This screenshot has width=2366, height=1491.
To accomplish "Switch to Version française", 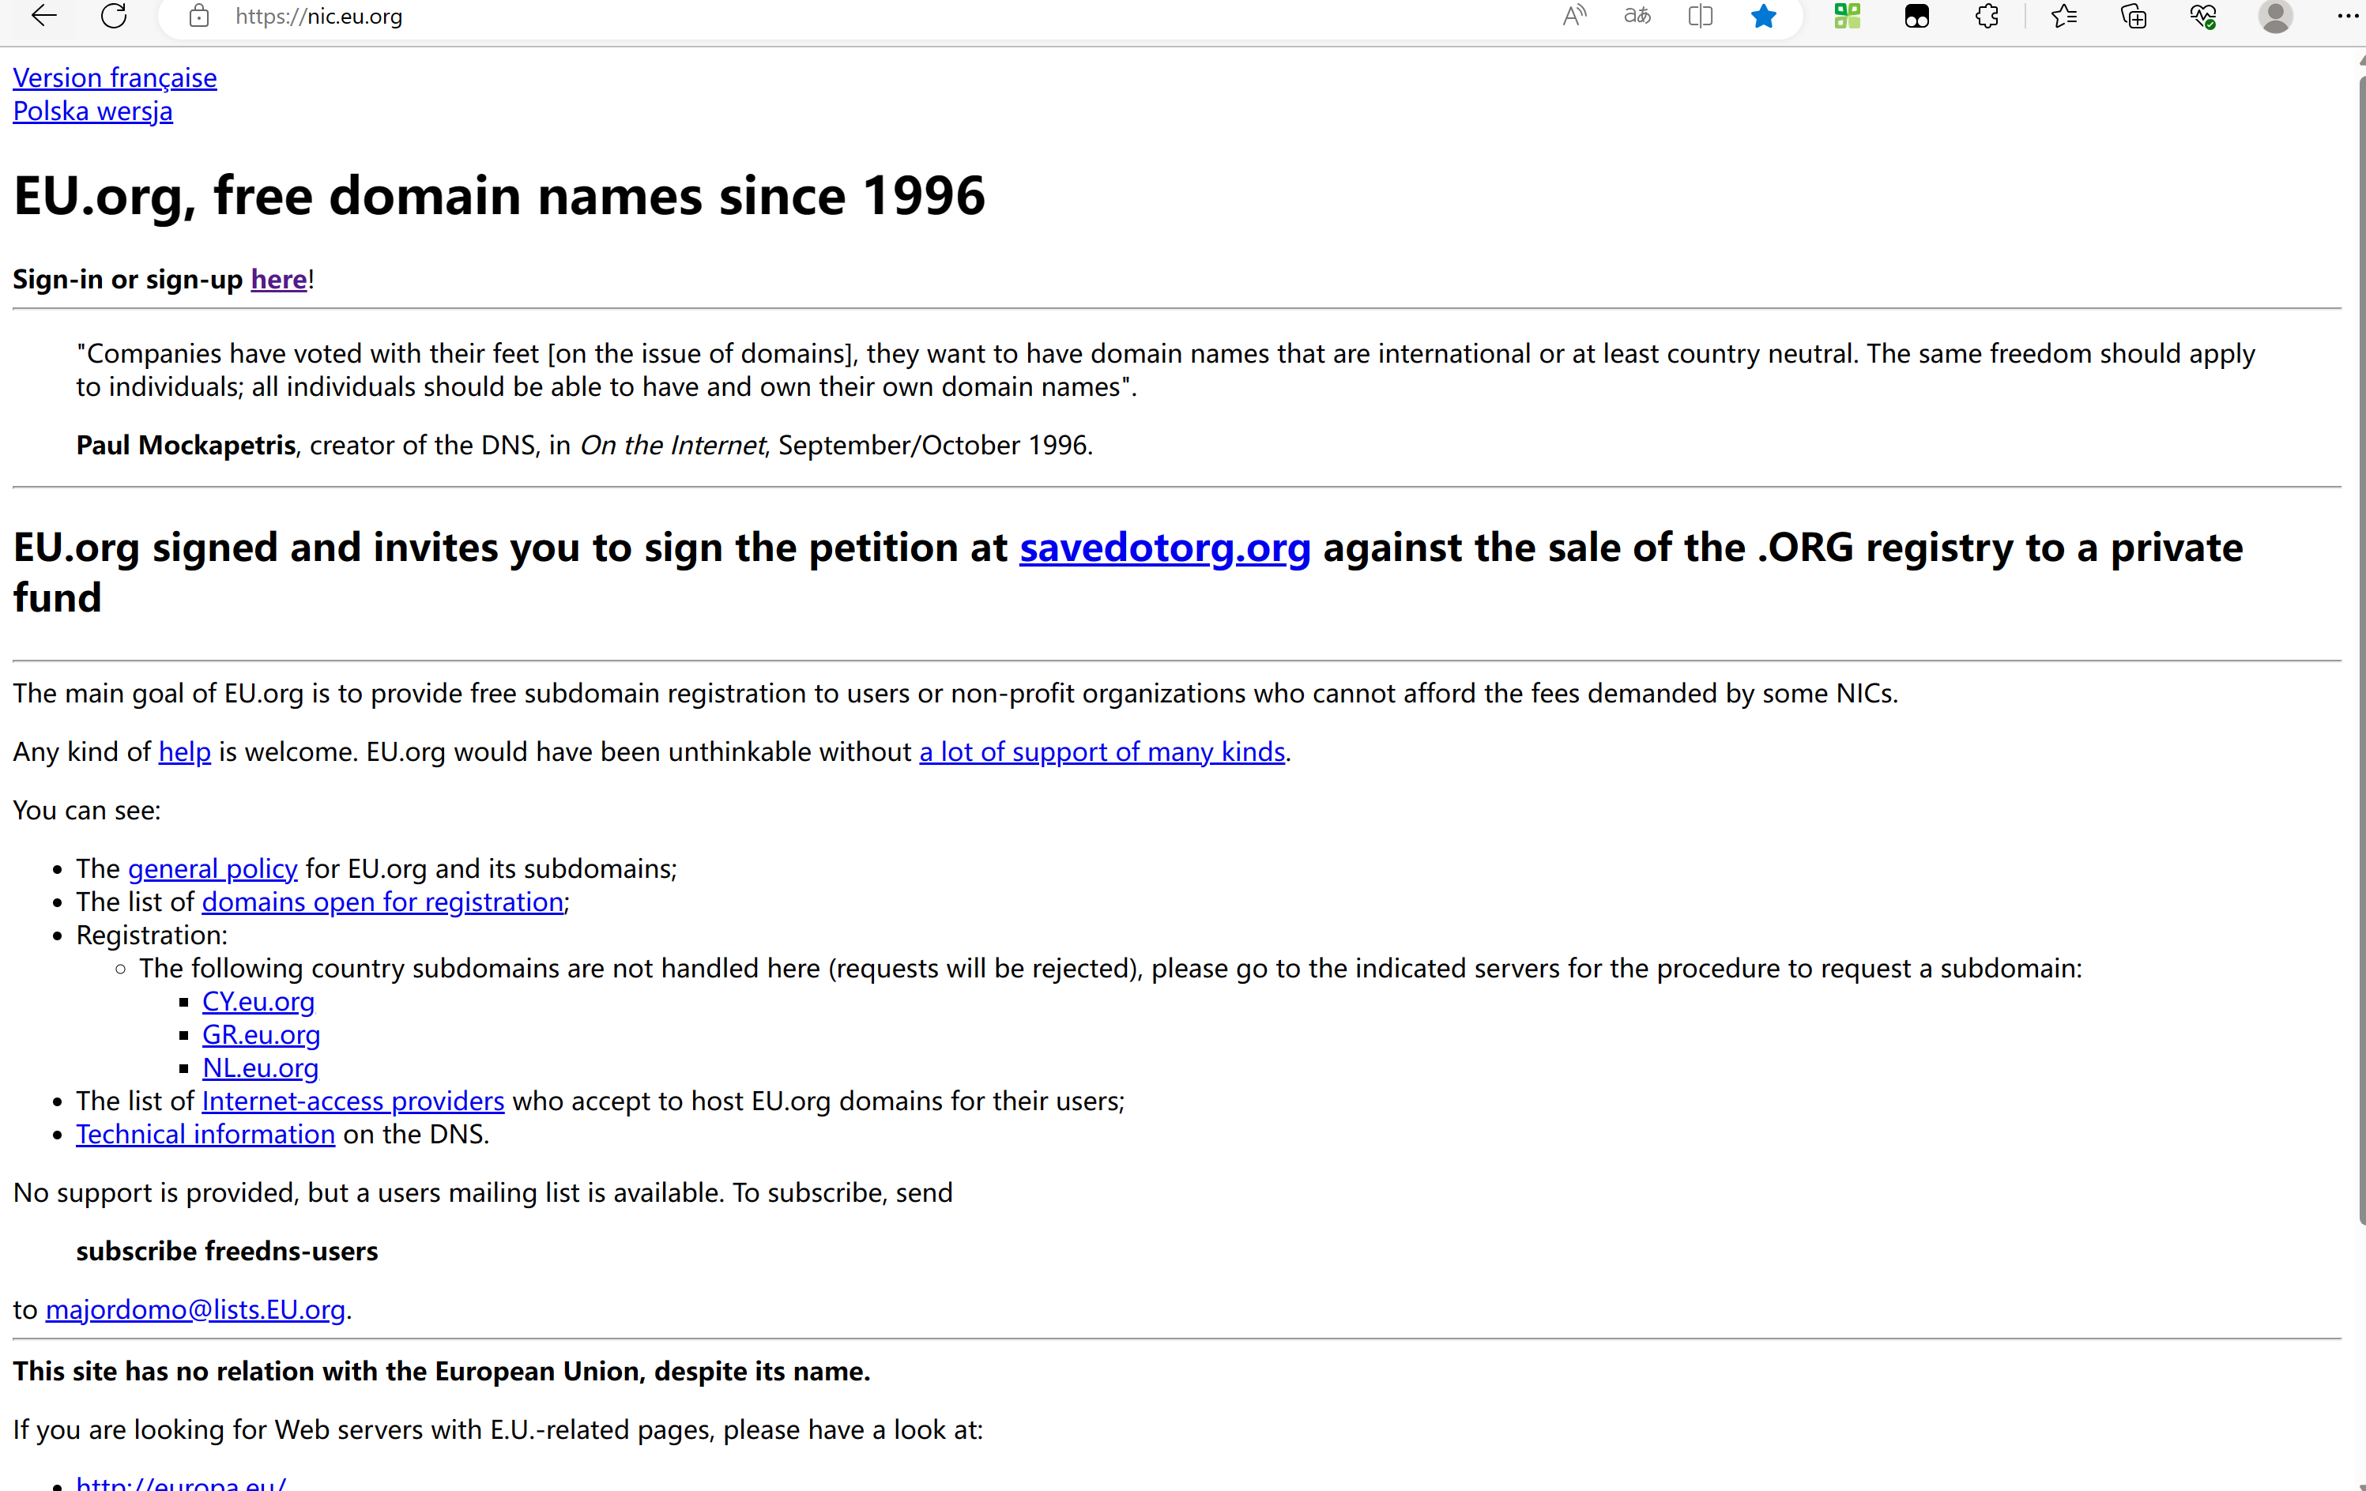I will [x=115, y=77].
